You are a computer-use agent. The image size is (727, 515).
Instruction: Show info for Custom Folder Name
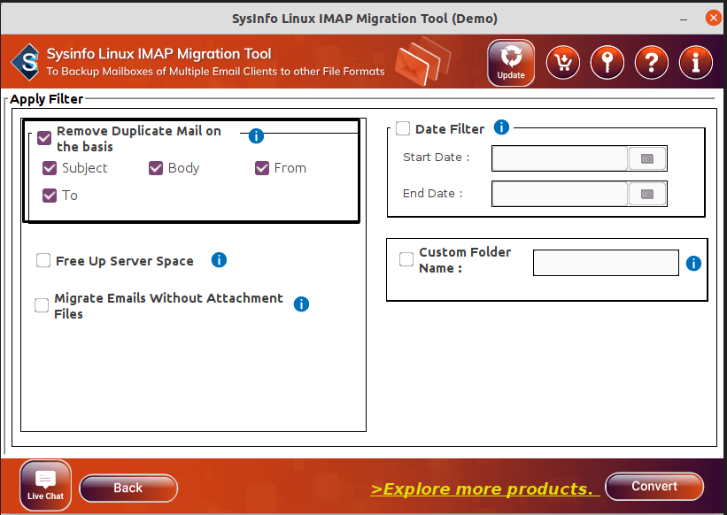(693, 263)
